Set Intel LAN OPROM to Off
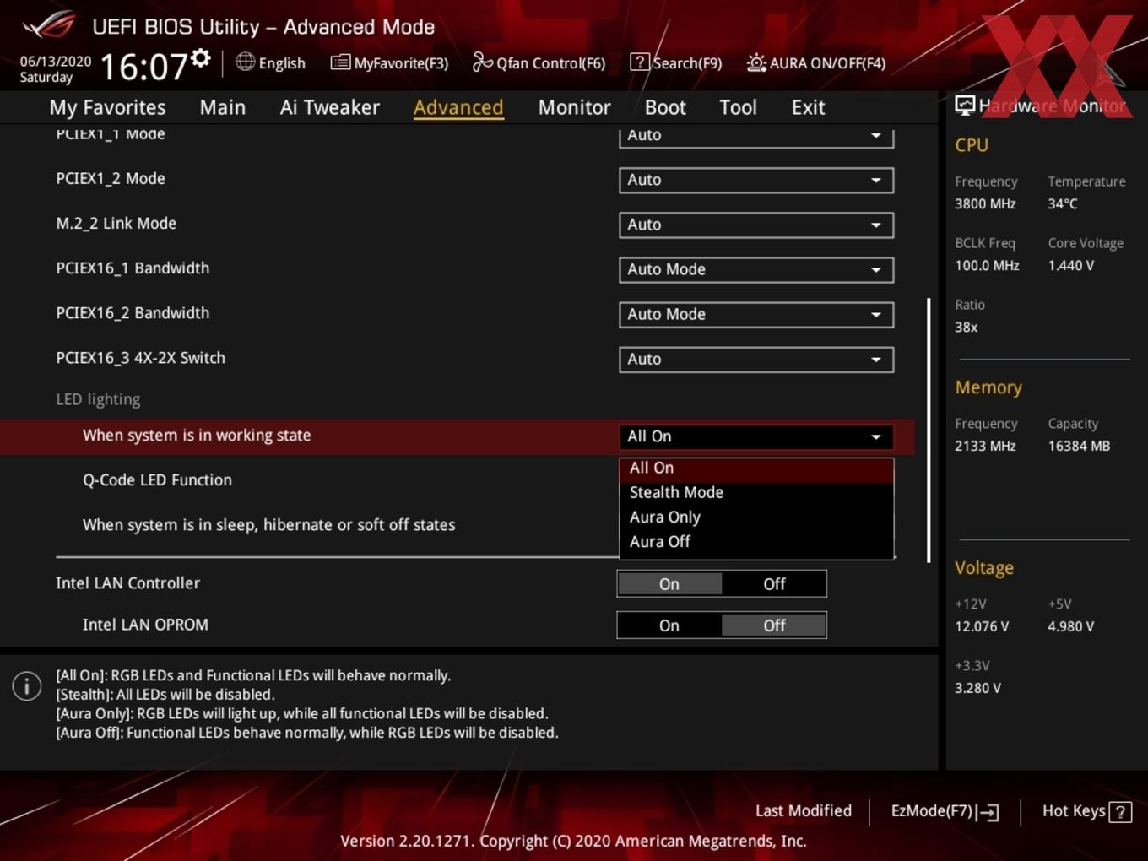The image size is (1148, 861). click(x=774, y=625)
